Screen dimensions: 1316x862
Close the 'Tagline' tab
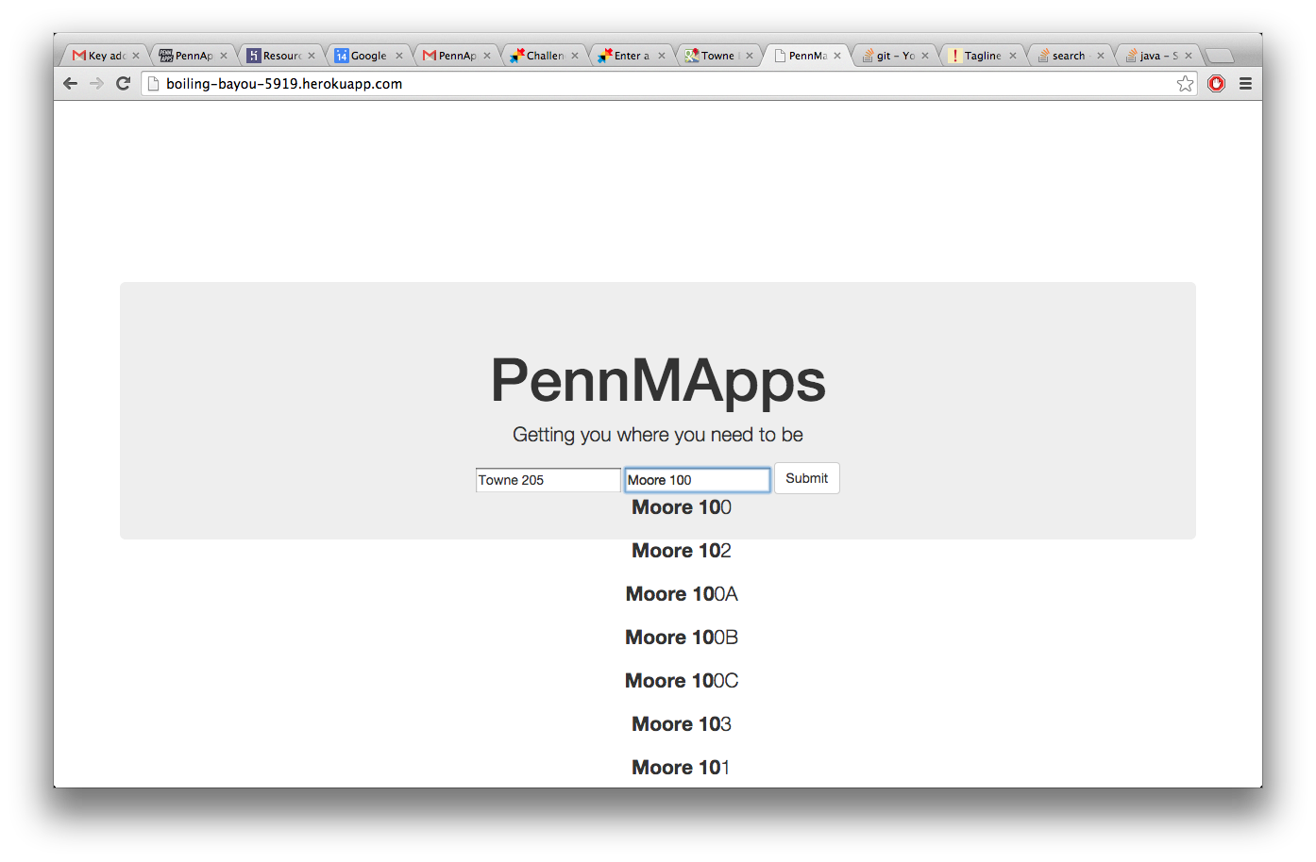pyautogui.click(x=1013, y=56)
